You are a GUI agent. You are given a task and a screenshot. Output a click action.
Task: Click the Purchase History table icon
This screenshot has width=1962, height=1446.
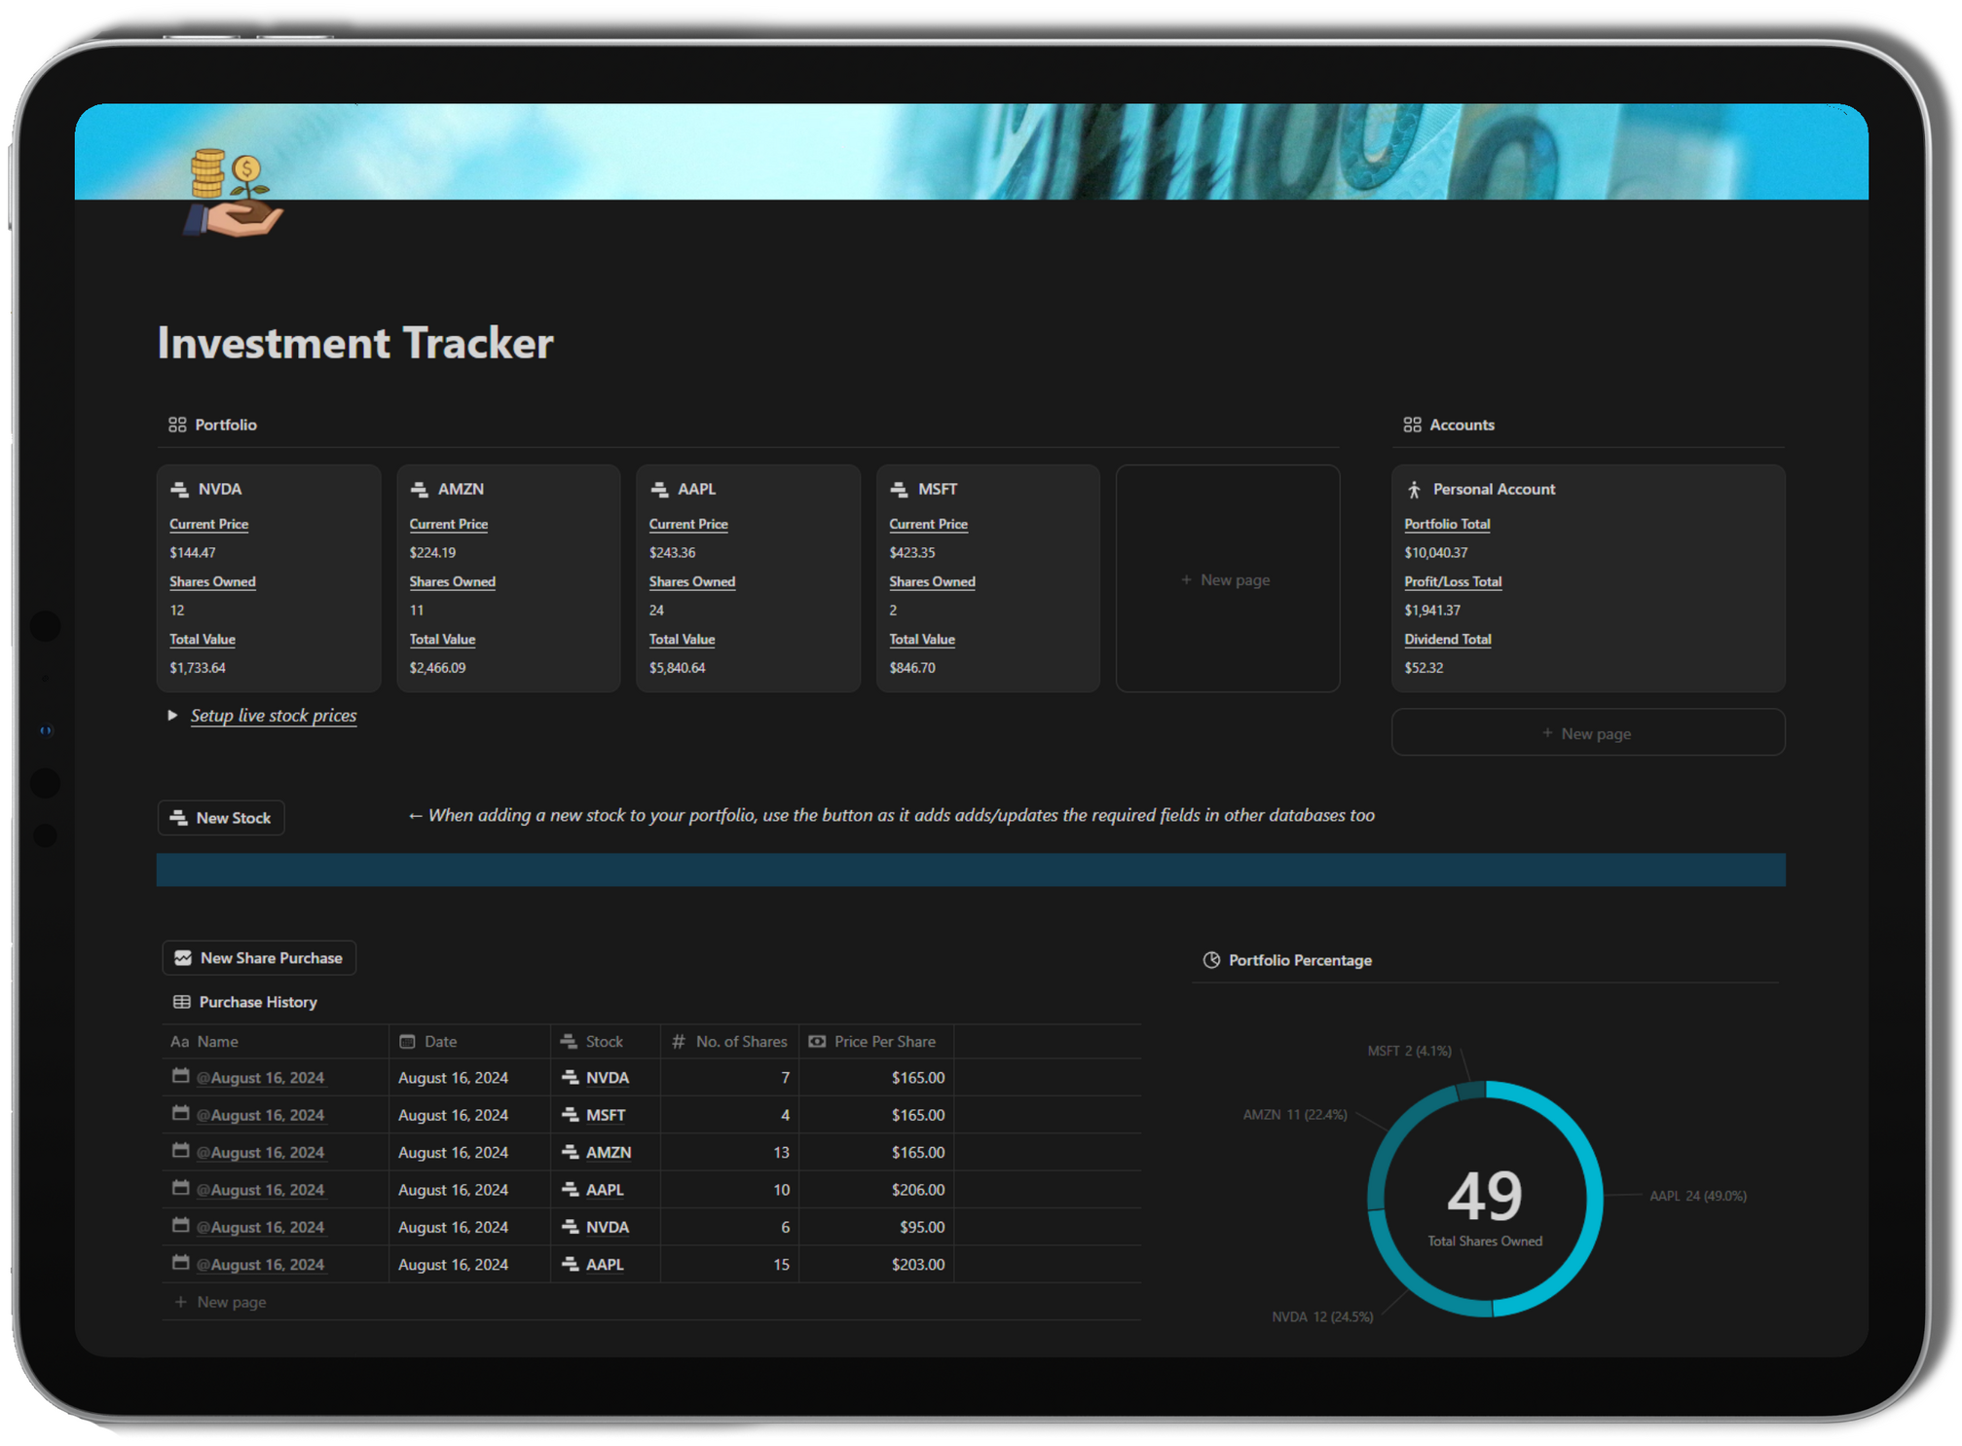coord(181,1002)
